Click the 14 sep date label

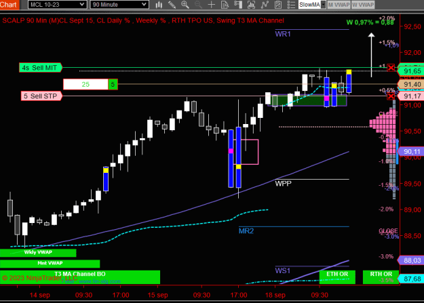(x=40, y=295)
